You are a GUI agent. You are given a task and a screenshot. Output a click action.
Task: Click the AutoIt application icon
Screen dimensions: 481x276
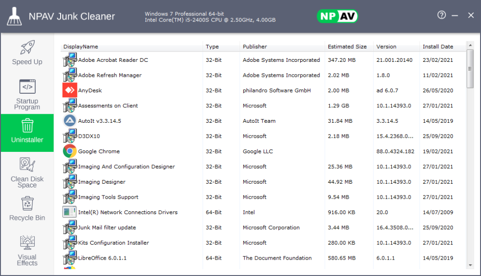click(70, 121)
